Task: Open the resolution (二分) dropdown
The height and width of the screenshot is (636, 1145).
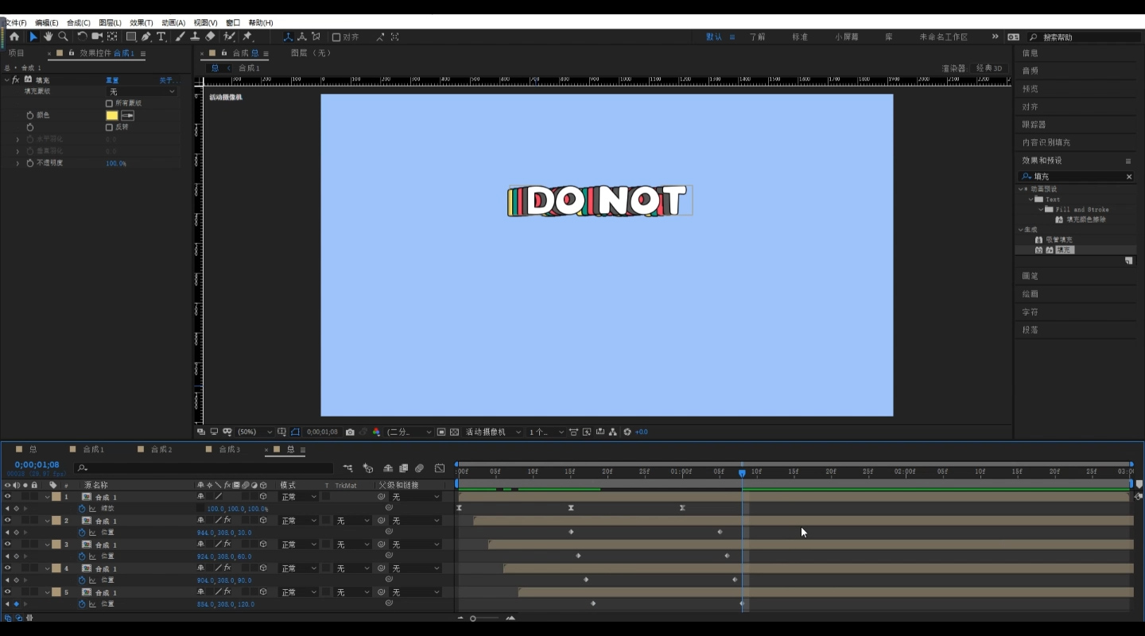Action: click(x=409, y=432)
